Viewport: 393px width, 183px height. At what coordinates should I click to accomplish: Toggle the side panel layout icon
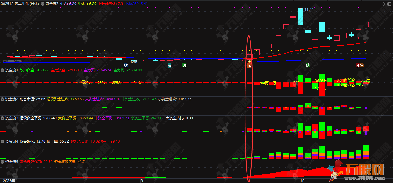tap(389, 4)
